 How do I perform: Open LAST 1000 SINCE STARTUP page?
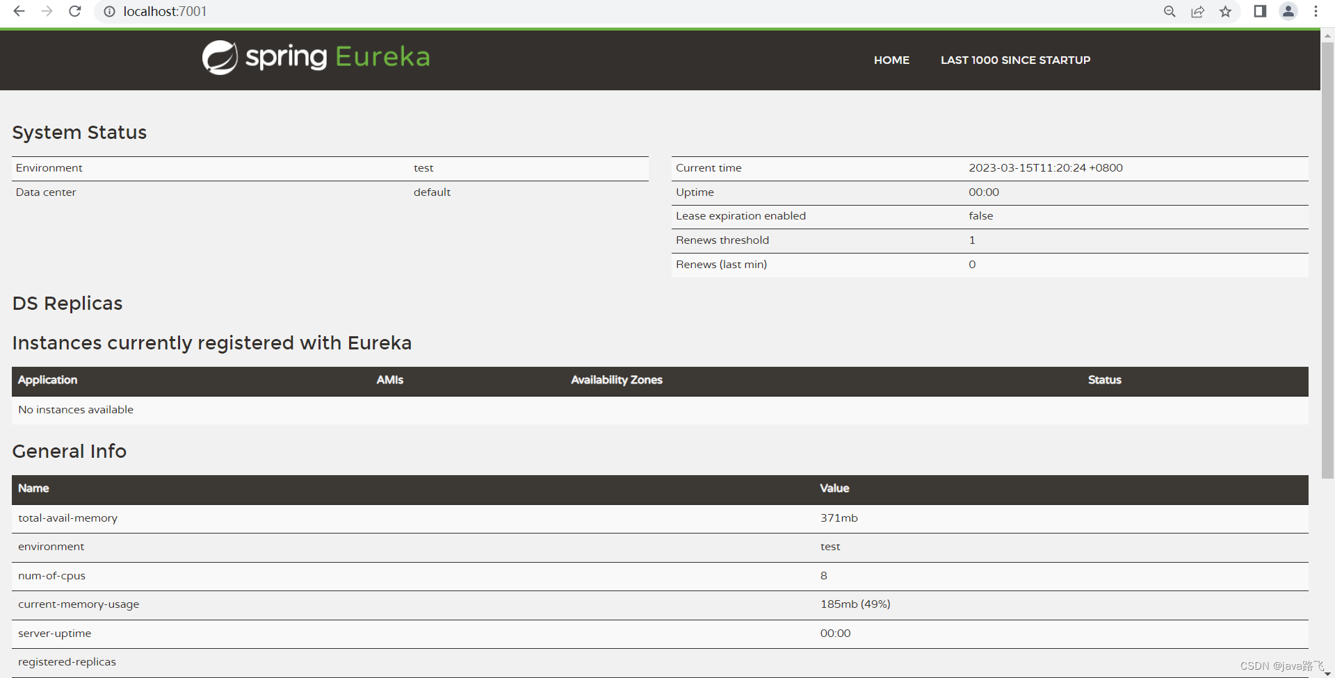(x=1015, y=60)
